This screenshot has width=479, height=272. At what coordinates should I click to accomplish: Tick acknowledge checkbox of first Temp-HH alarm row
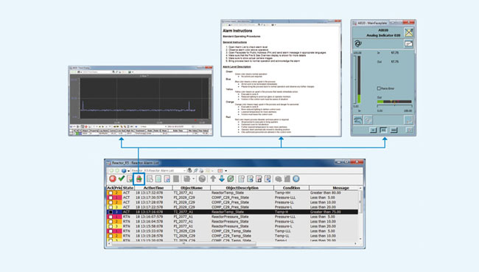tap(111, 193)
